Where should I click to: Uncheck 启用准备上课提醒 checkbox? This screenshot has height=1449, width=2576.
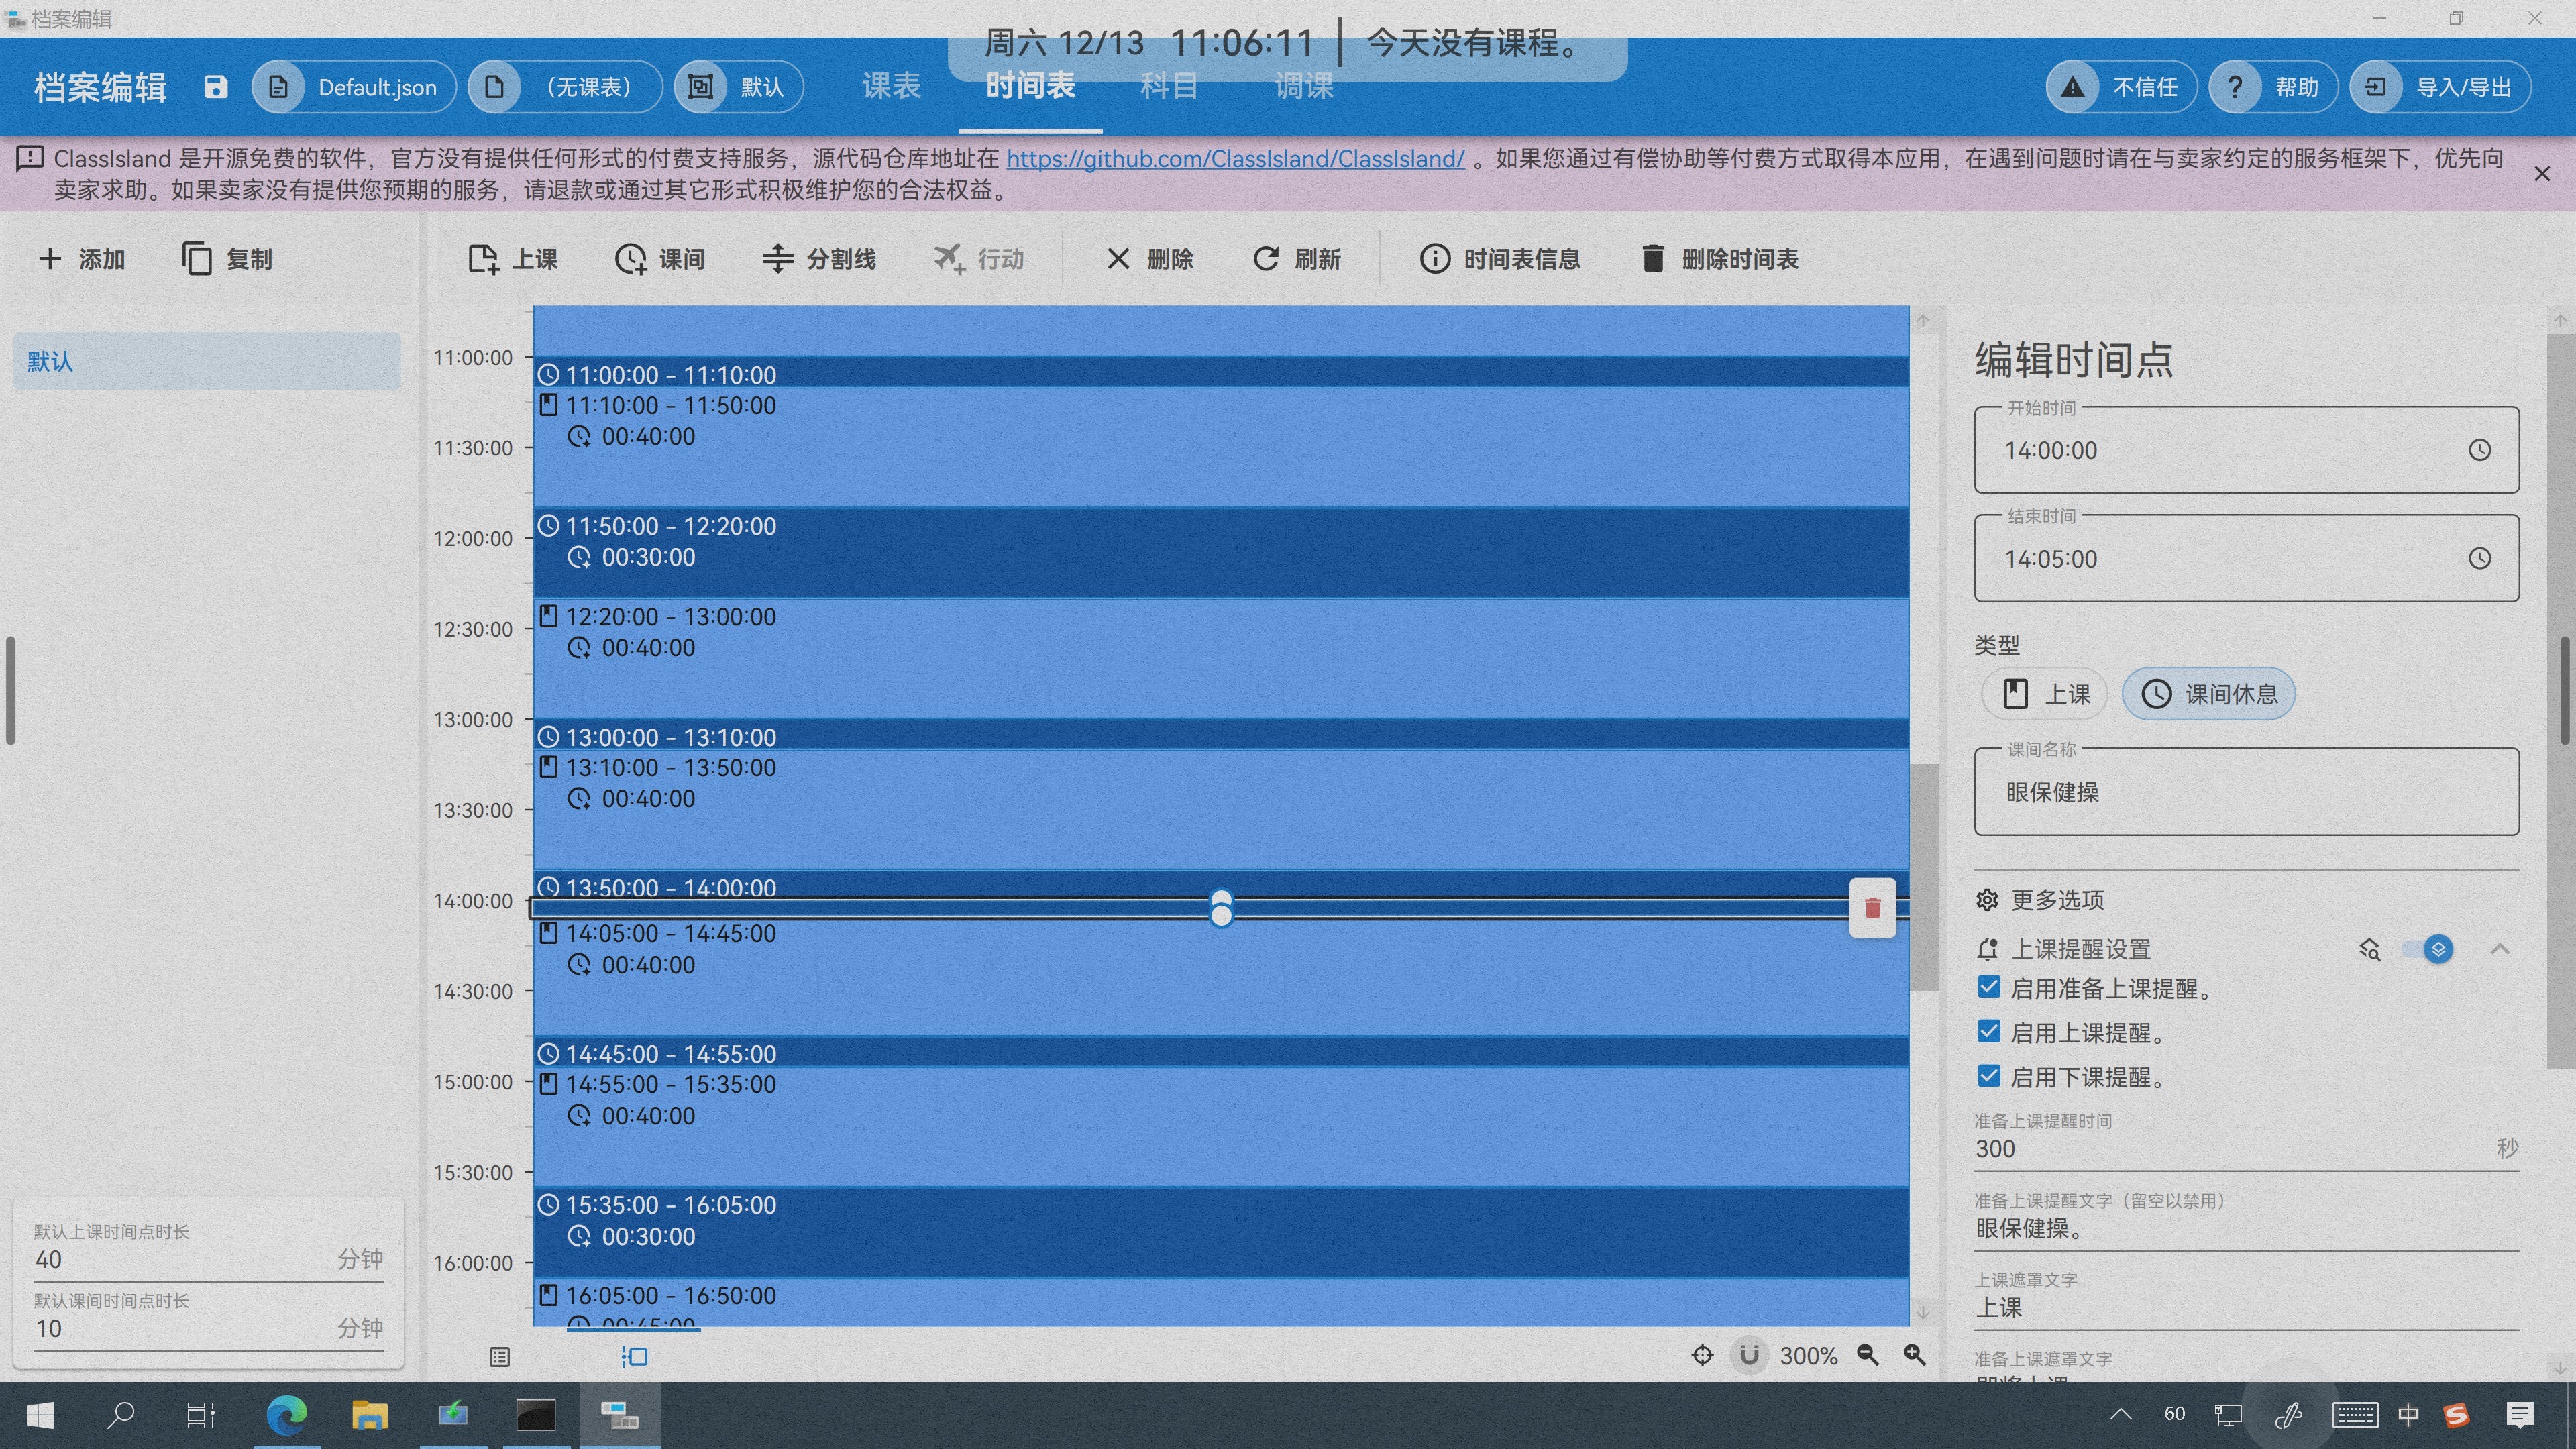coord(1989,988)
